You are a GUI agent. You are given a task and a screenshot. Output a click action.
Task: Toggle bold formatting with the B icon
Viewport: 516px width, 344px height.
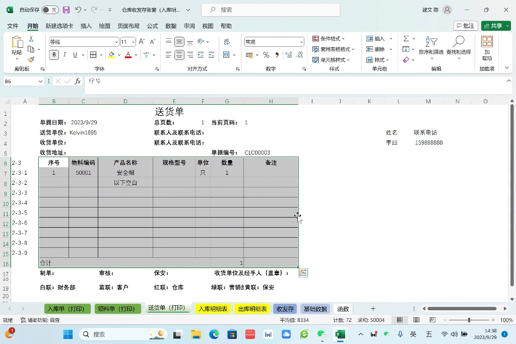pyautogui.click(x=54, y=54)
